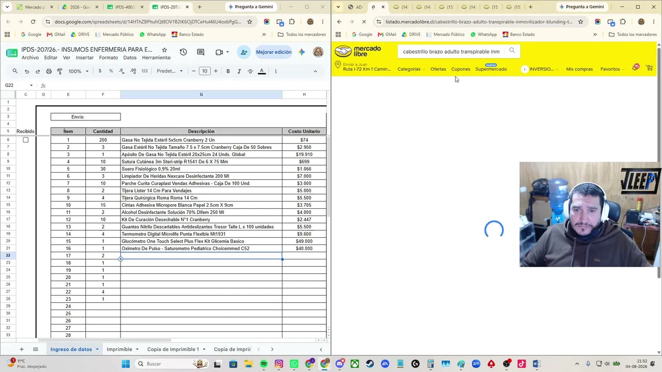Open the Ofertas link

(438, 69)
